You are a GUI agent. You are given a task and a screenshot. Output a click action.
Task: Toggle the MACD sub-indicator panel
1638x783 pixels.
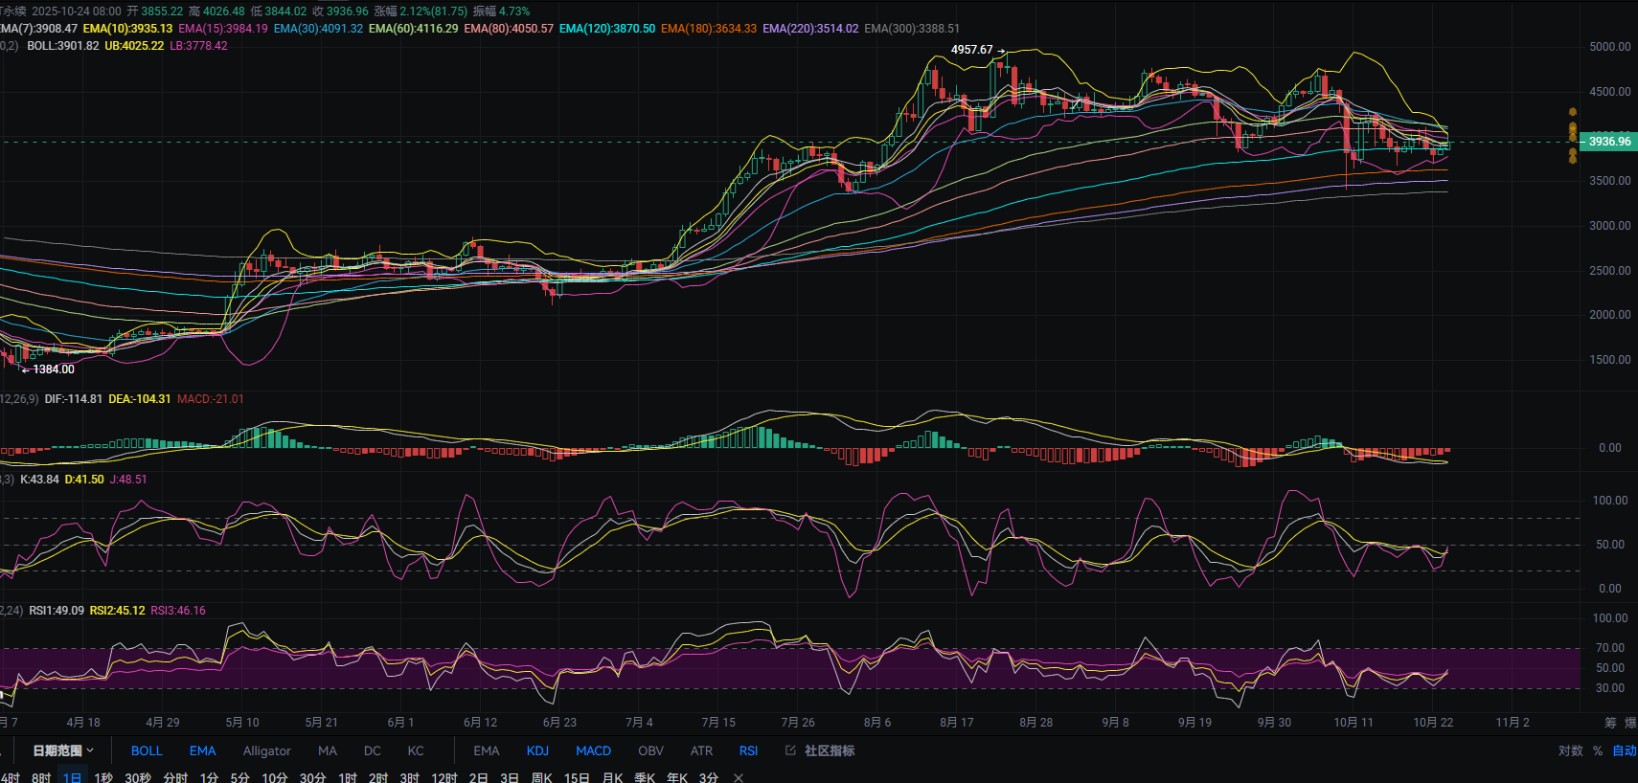click(x=593, y=750)
